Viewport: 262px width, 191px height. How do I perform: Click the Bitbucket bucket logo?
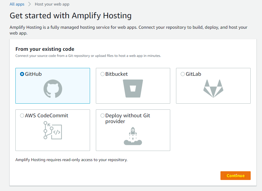[x=133, y=89]
